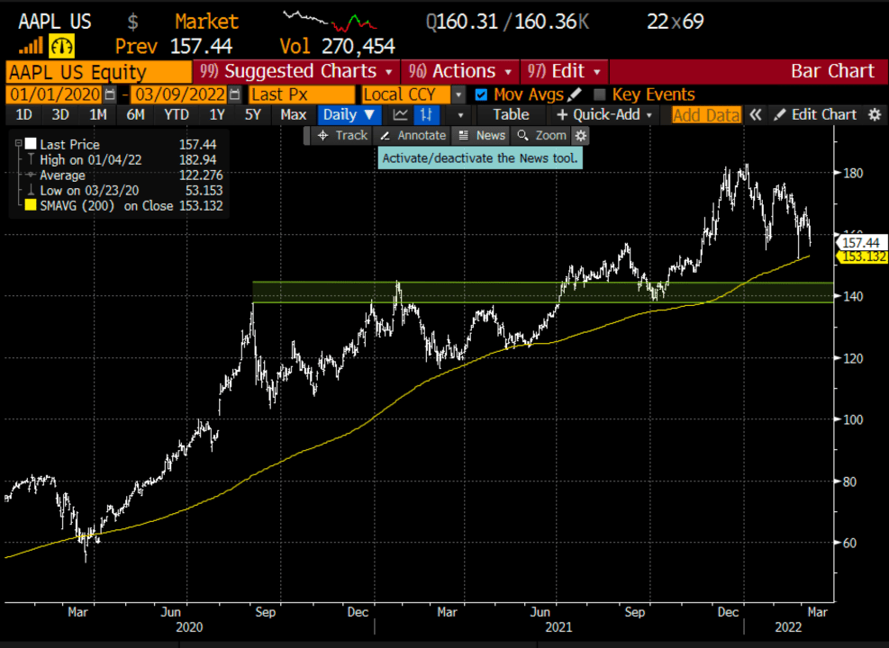
Task: Click the Add Data field
Action: pos(706,115)
